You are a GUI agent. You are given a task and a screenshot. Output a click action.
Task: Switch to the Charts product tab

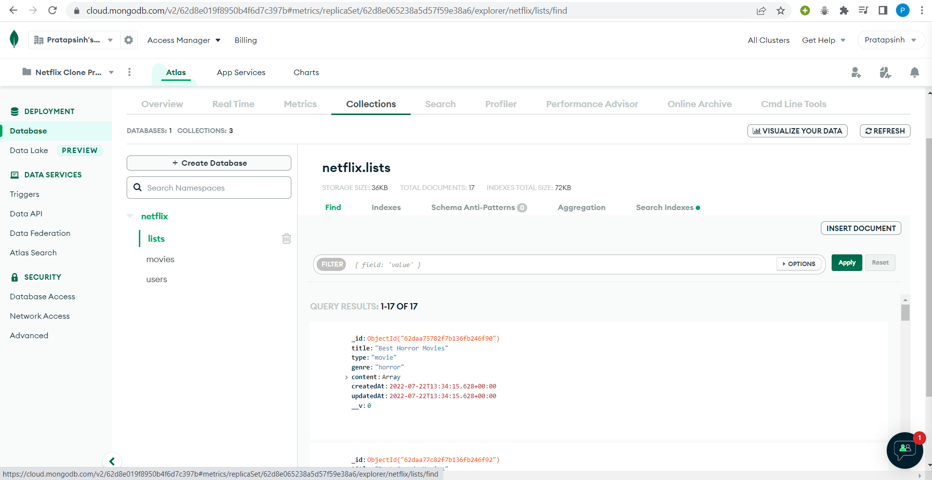click(305, 72)
